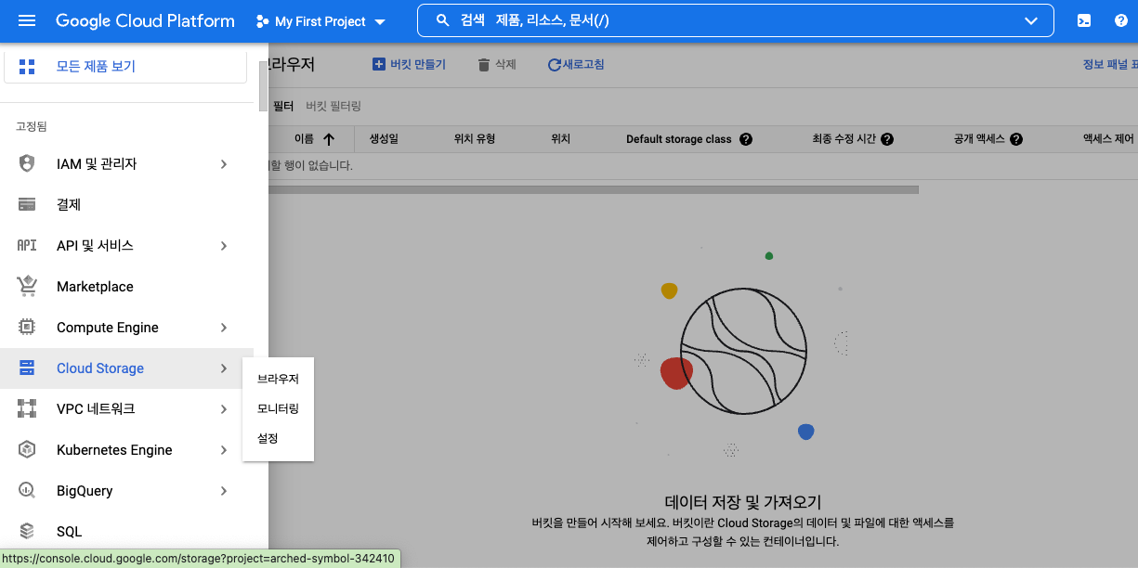
Task: Expand Cloud Storage submenu arrow
Action: pos(224,368)
